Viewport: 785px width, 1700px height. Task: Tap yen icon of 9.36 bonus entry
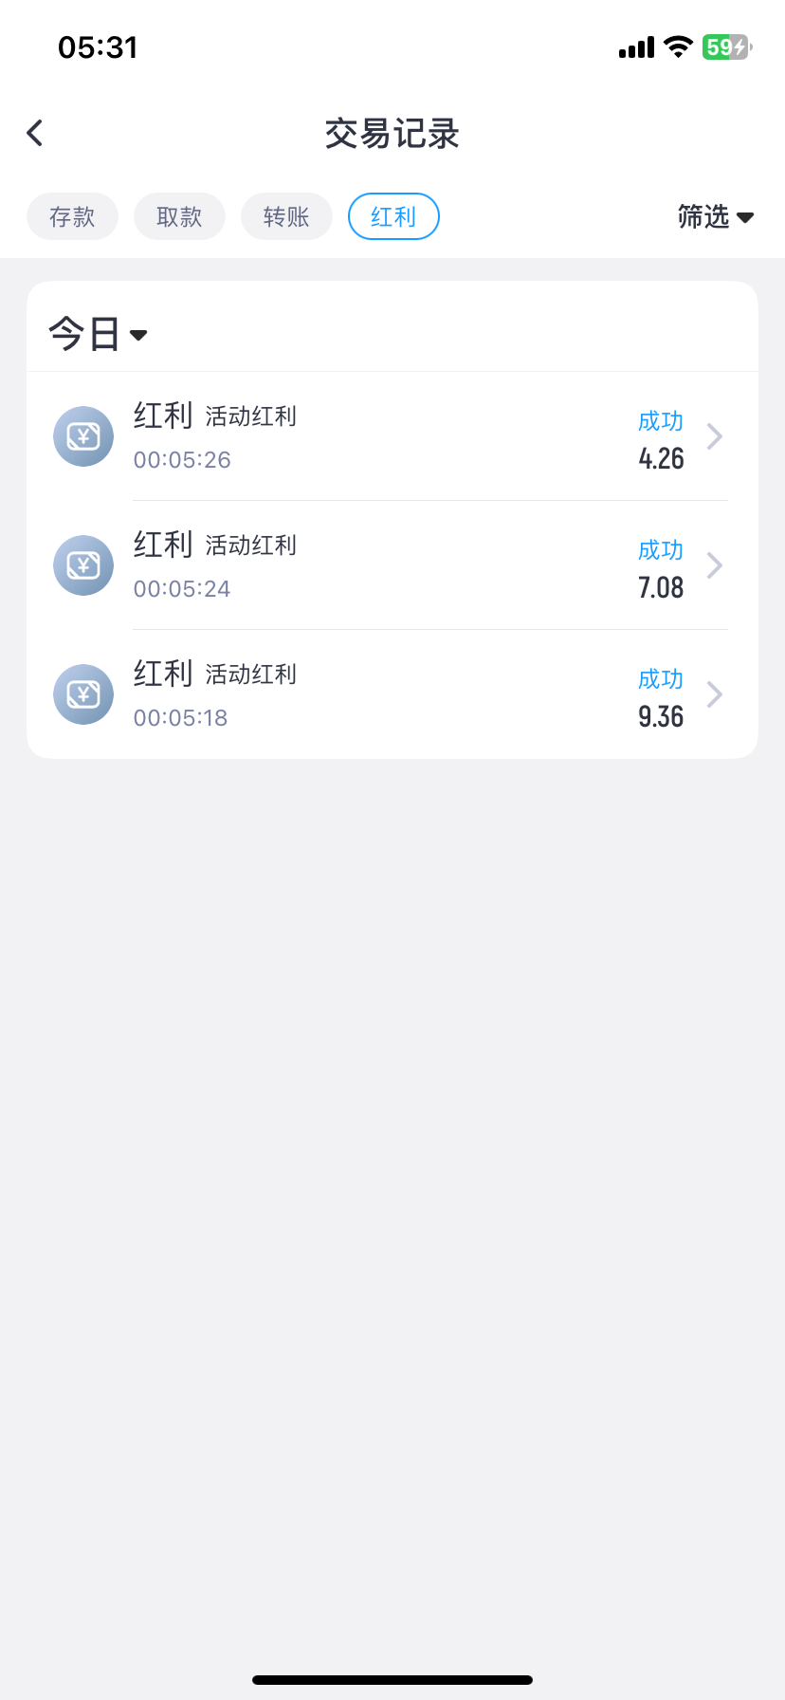83,694
